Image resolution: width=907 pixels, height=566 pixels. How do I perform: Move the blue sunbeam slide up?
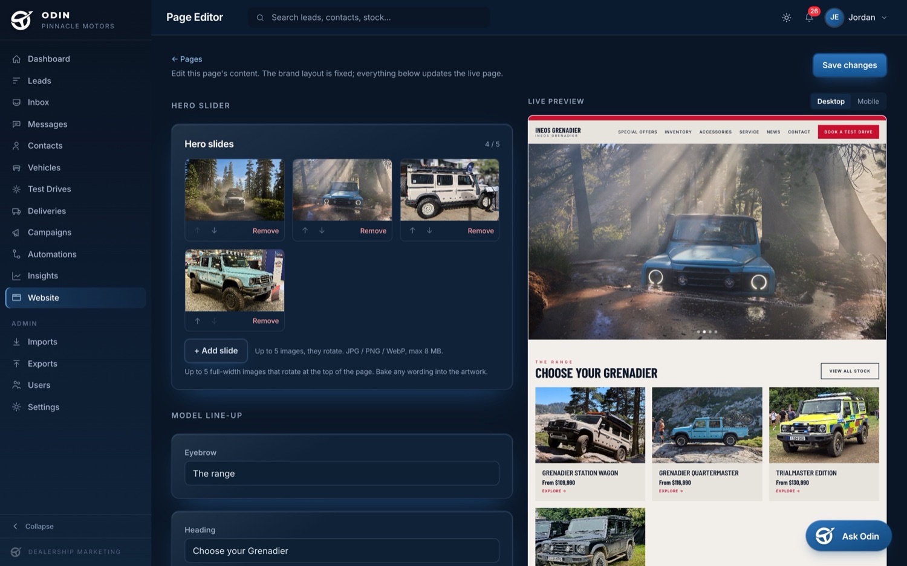click(x=305, y=231)
